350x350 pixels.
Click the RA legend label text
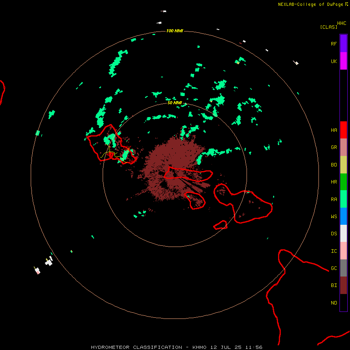(x=334, y=199)
